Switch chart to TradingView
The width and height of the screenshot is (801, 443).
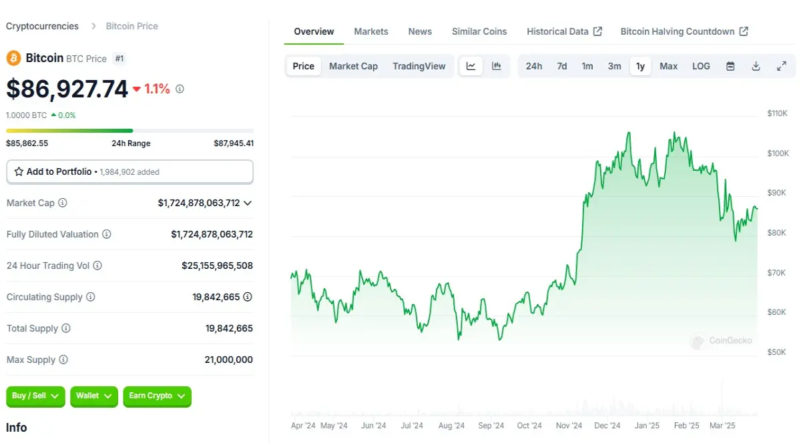click(419, 66)
